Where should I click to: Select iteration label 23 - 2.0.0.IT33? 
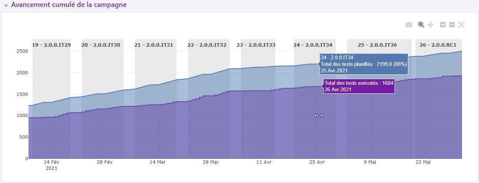256,45
